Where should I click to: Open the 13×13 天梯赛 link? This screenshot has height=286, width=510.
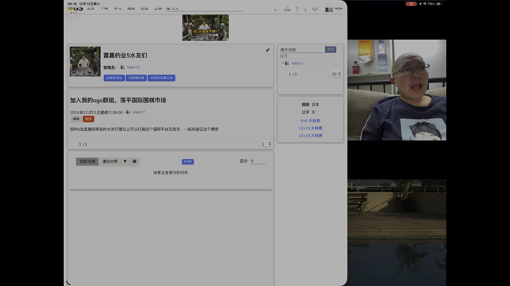click(x=310, y=128)
